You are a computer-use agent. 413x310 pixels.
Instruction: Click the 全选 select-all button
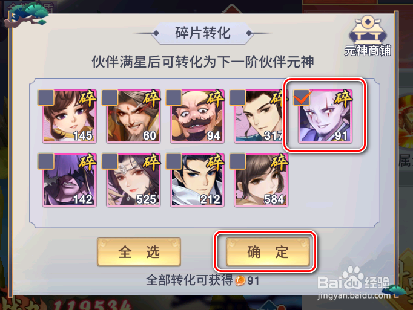(139, 252)
